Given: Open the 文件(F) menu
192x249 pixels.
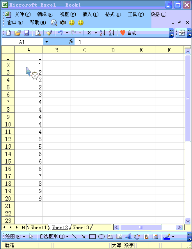Looking at the screenshot, I should 23,14.
